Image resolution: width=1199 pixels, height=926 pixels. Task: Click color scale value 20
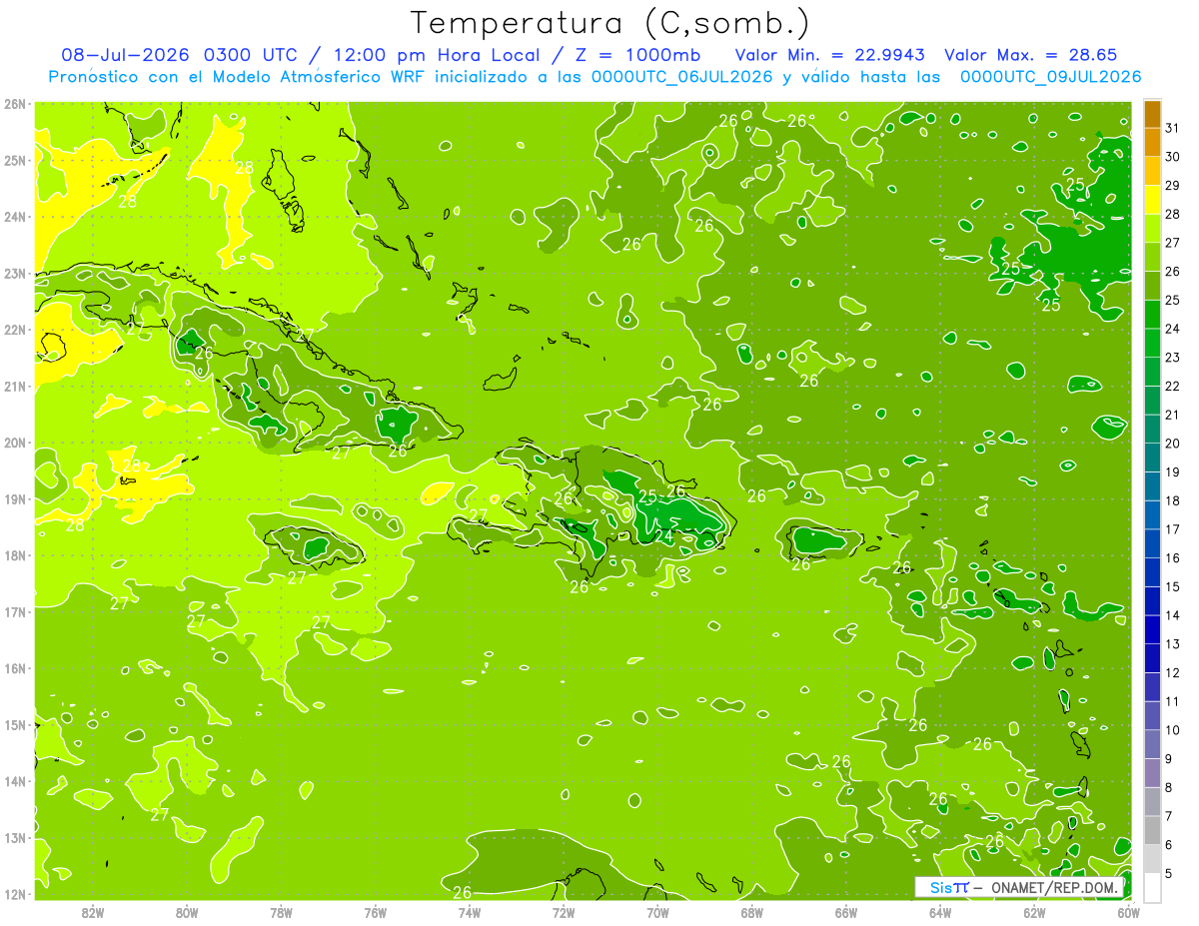[1172, 444]
